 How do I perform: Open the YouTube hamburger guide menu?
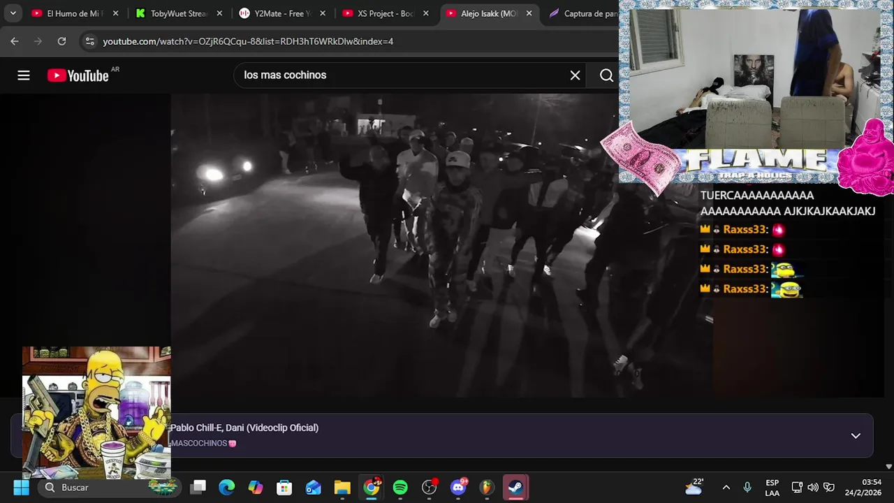[24, 75]
